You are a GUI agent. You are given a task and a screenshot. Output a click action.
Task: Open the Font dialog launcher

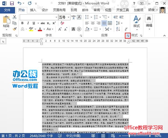point(81,36)
